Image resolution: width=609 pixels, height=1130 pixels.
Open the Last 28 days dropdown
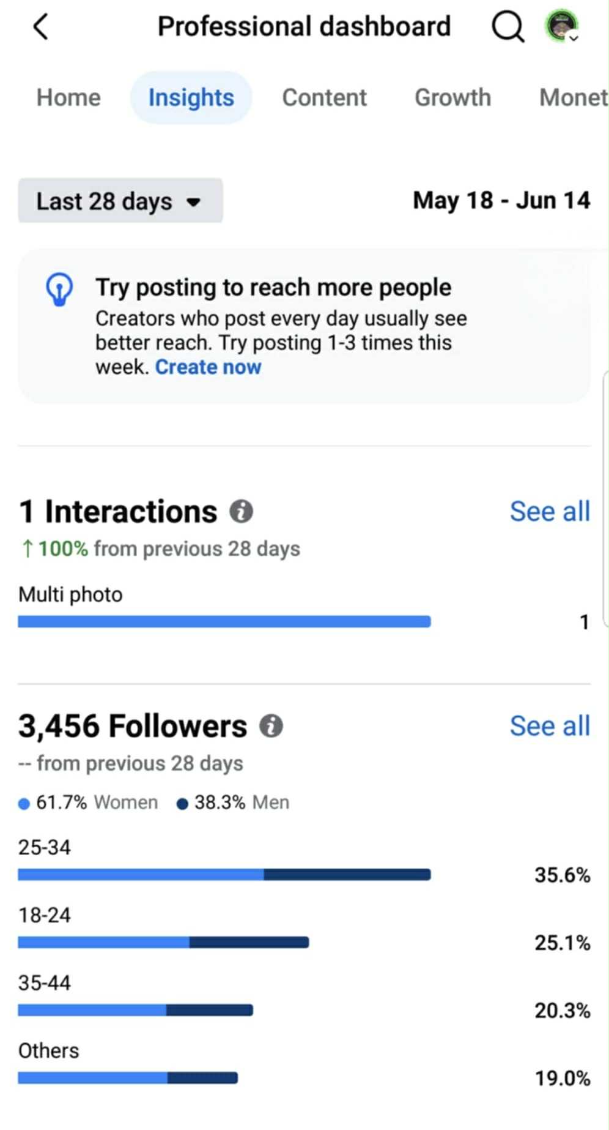(120, 201)
